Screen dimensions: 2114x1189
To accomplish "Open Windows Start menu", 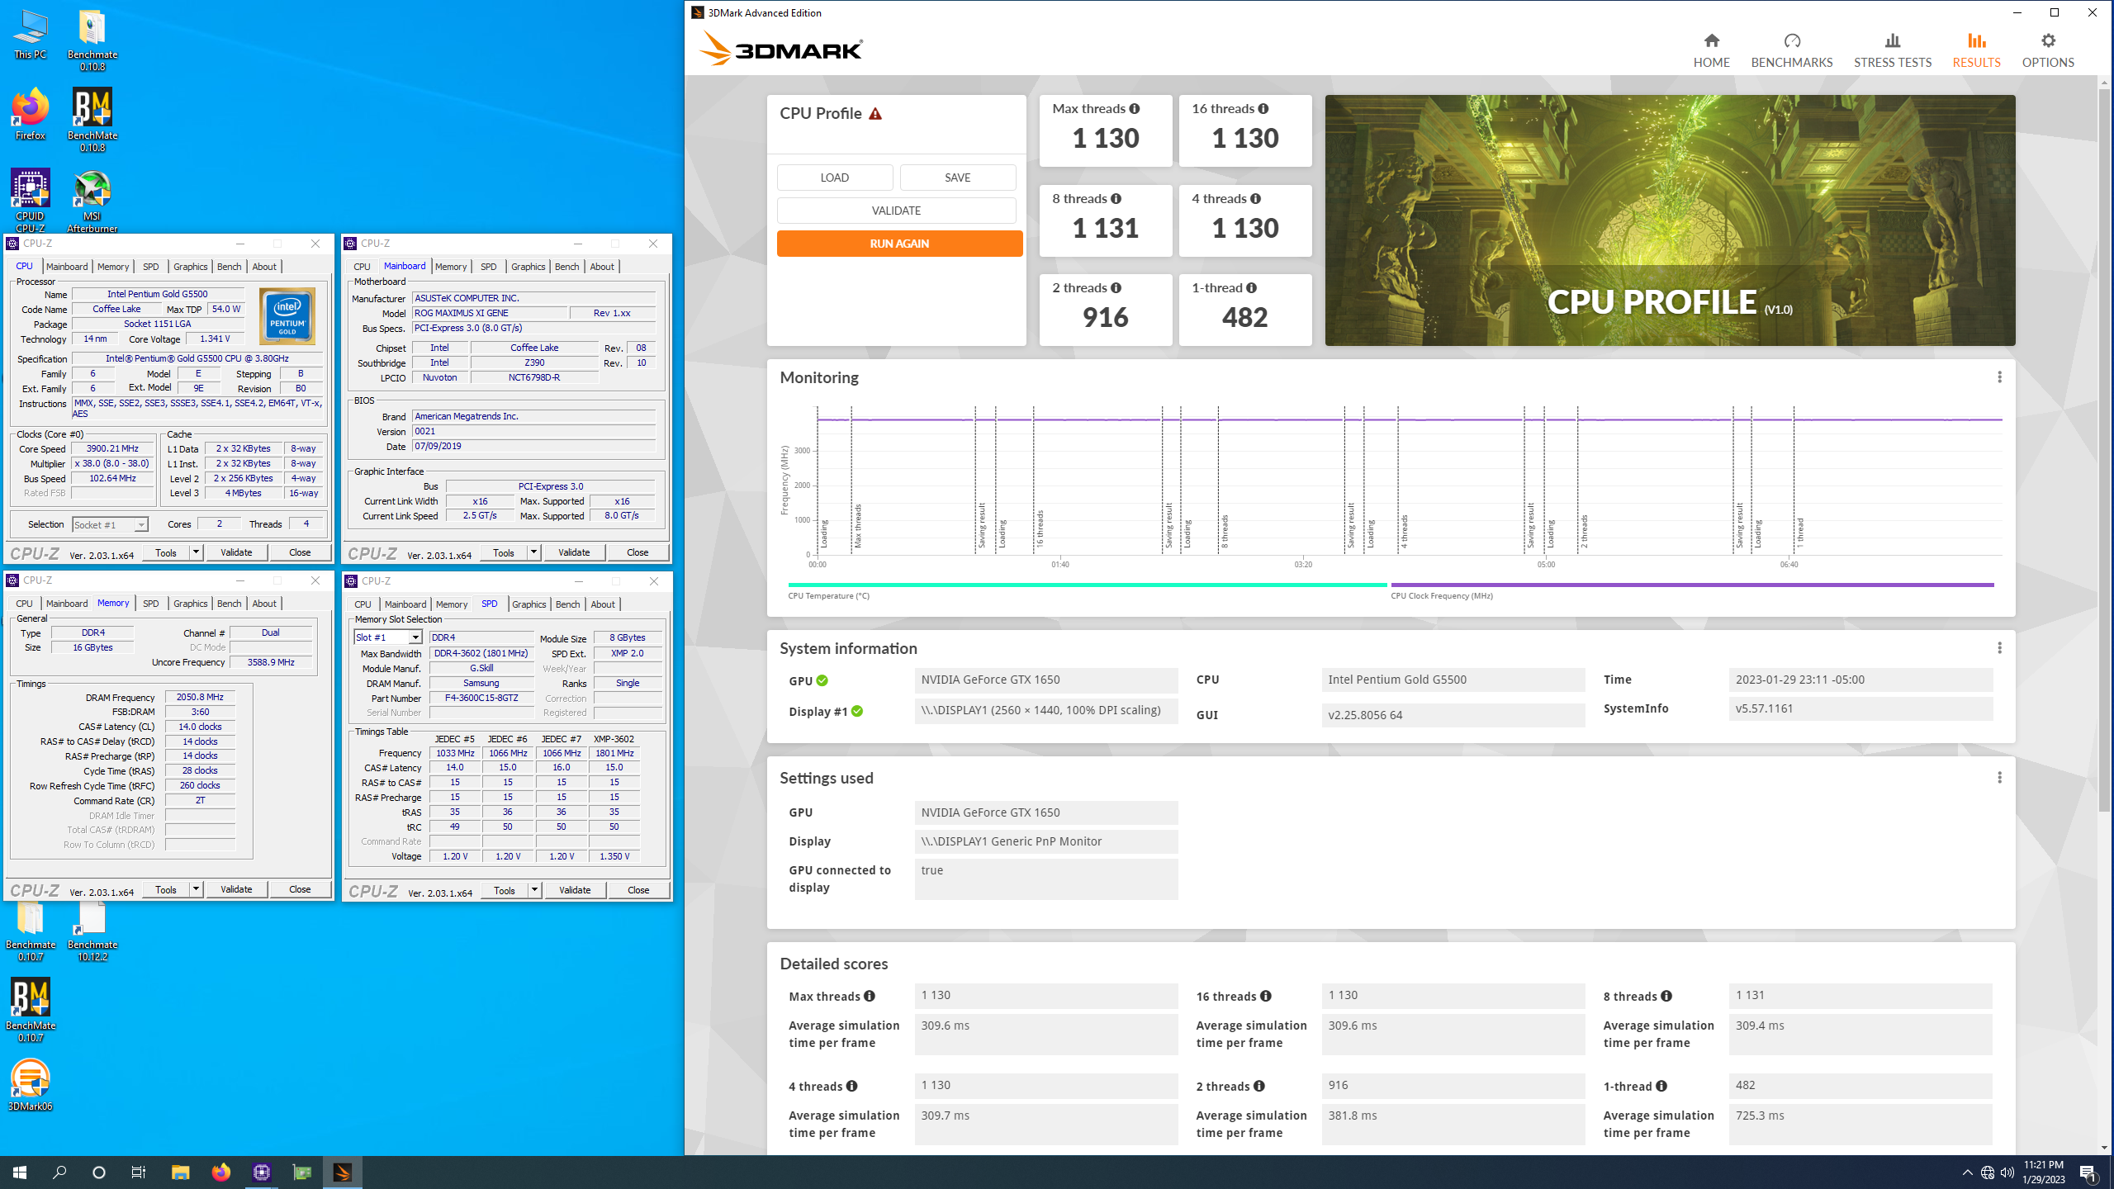I will 20,1172.
